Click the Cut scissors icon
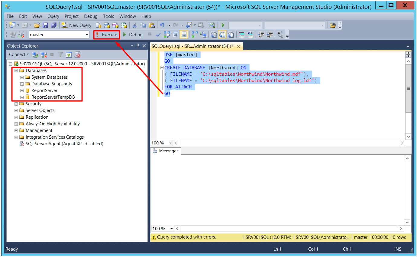This screenshot has height=257, width=417. (x=134, y=25)
